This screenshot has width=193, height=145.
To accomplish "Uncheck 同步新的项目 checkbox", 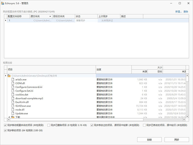I will 5,130.
